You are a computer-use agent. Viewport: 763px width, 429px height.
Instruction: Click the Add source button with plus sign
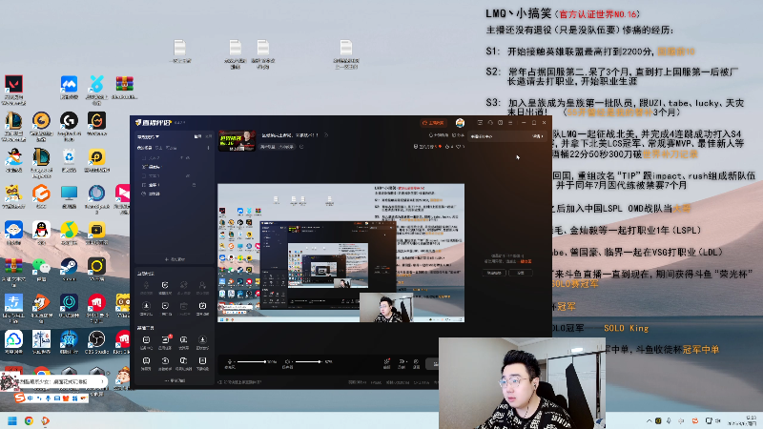[175, 259]
